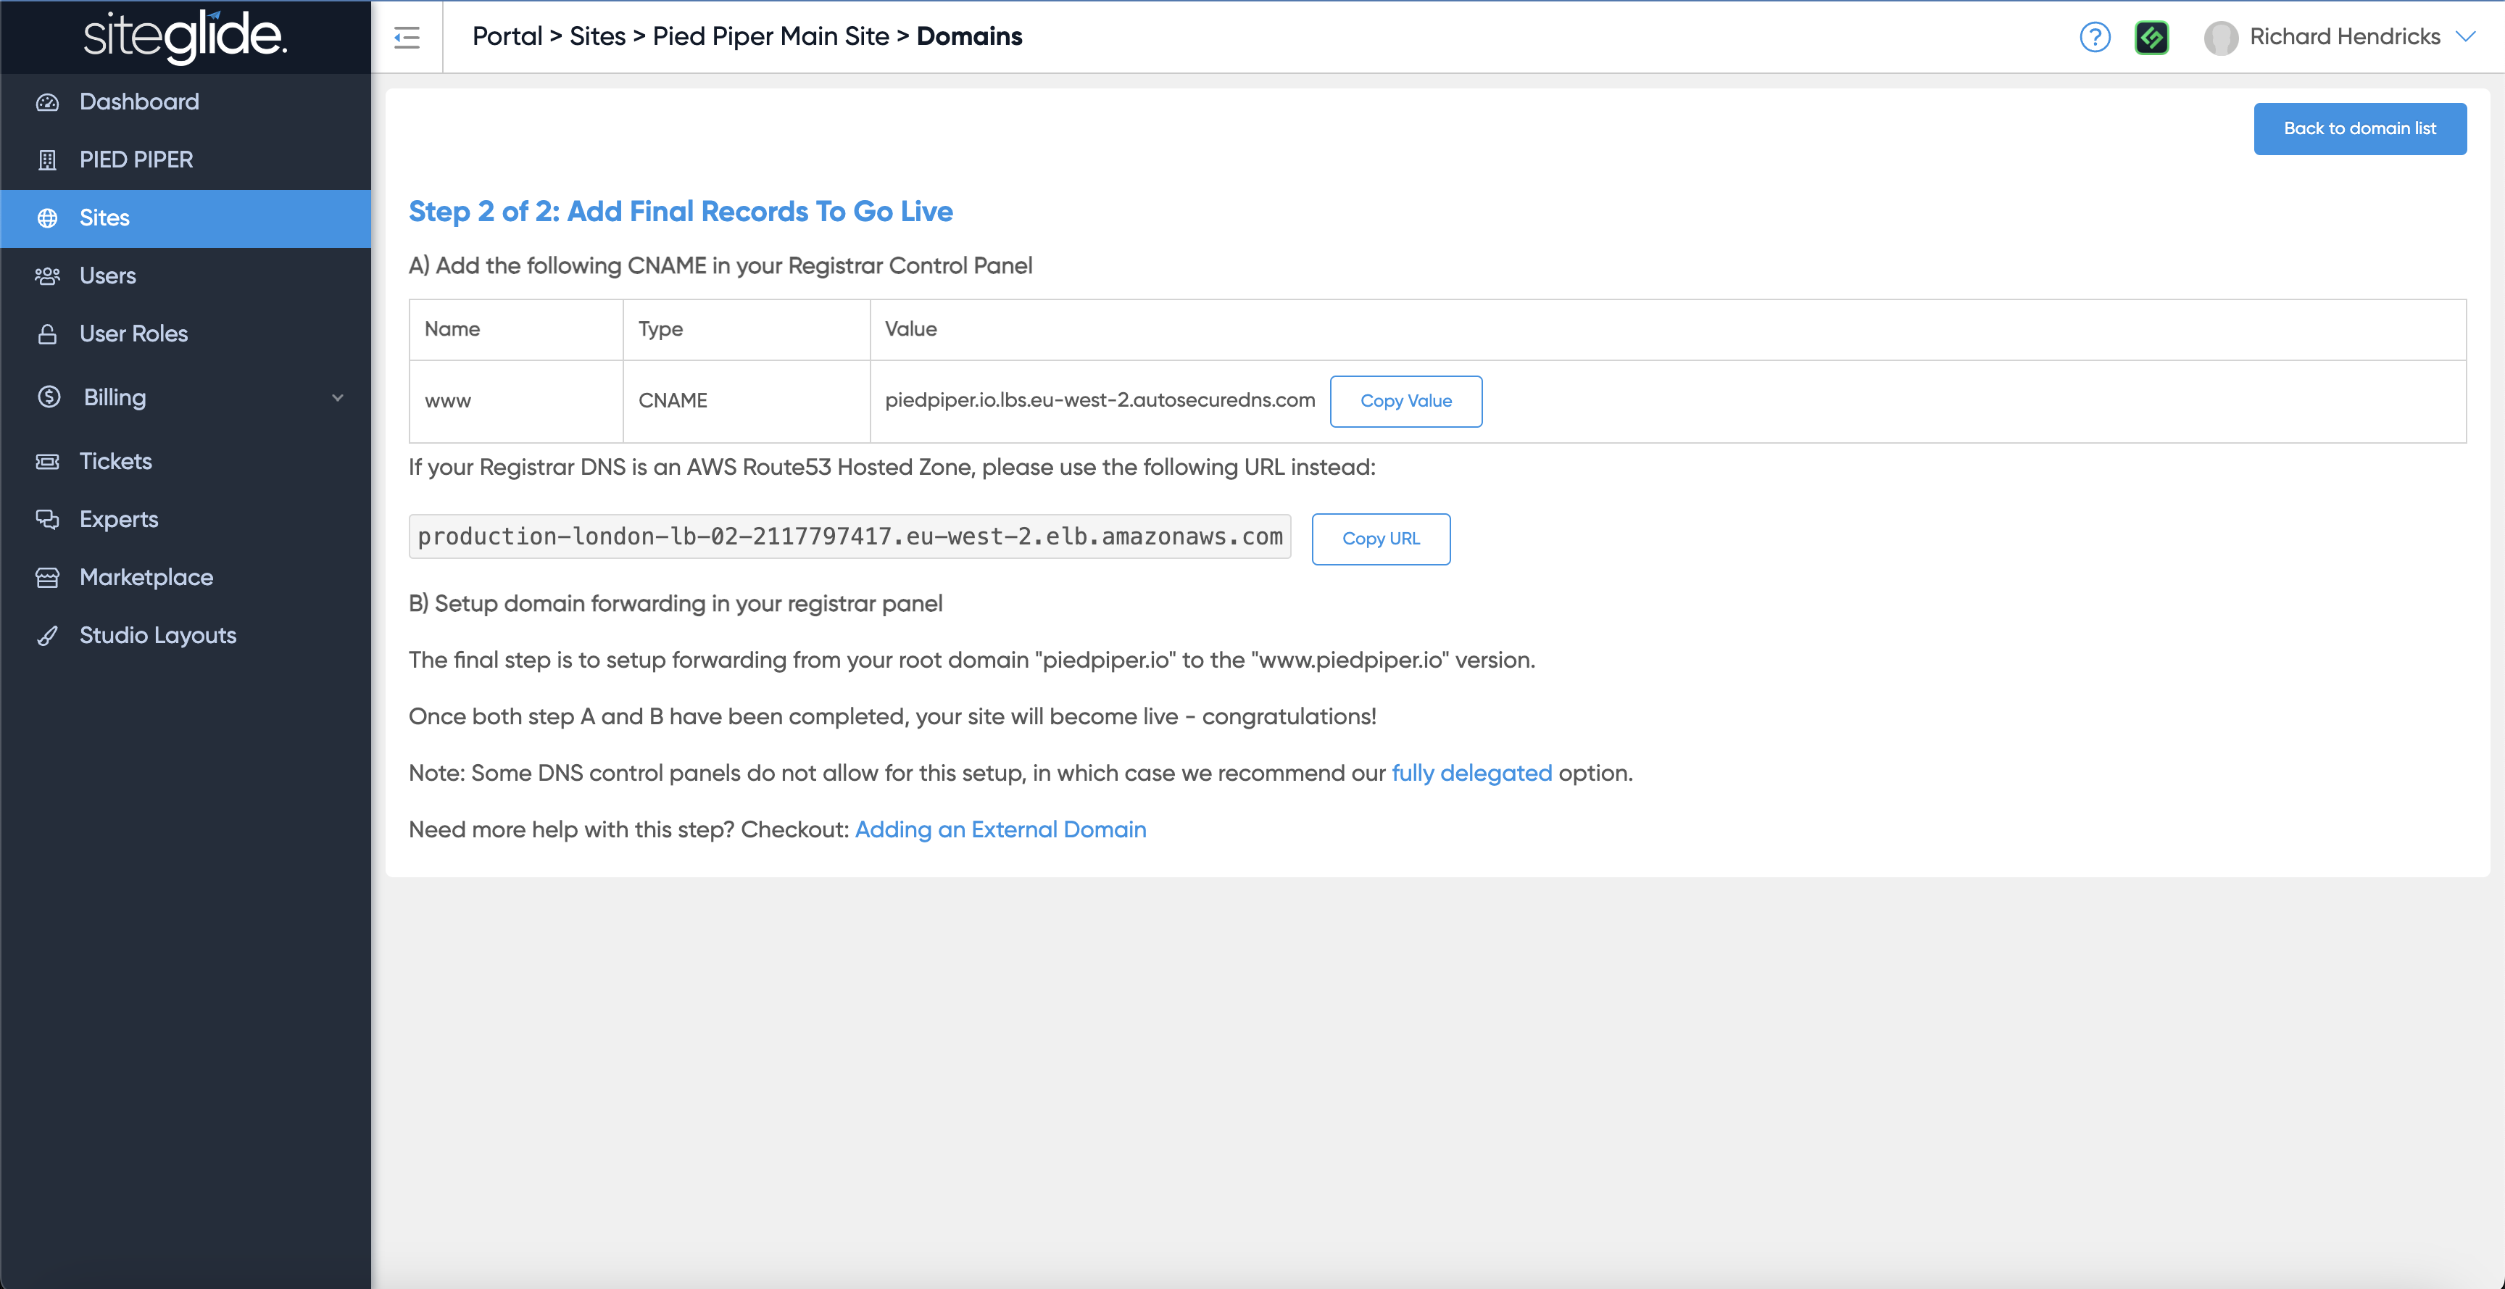Open the fully delegated link

coord(1471,774)
